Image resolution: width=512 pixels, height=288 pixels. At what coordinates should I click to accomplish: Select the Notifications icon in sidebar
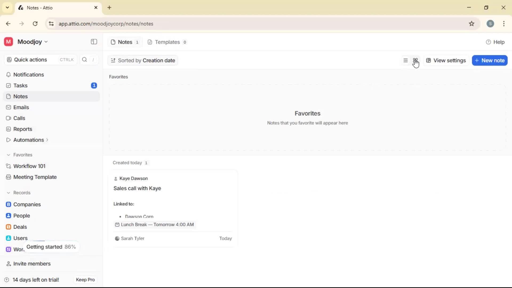tap(9, 75)
